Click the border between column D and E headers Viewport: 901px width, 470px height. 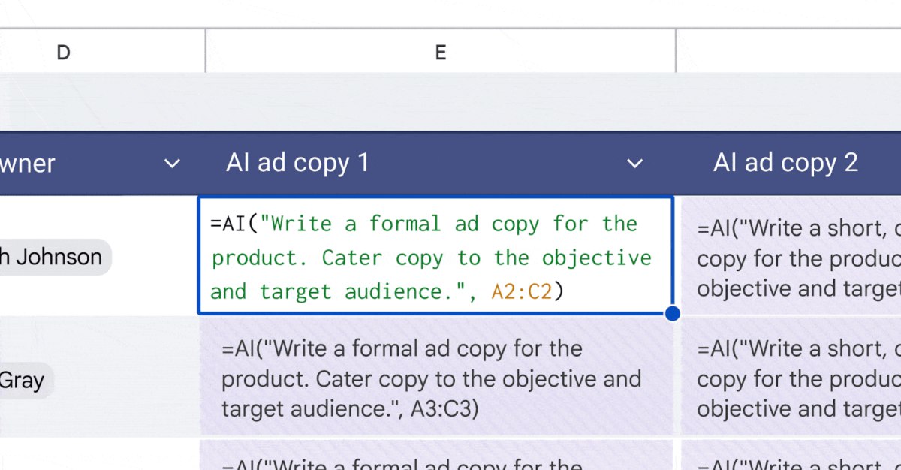pyautogui.click(x=205, y=52)
